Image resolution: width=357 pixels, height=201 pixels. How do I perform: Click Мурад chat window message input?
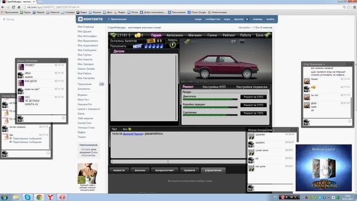(273, 188)
